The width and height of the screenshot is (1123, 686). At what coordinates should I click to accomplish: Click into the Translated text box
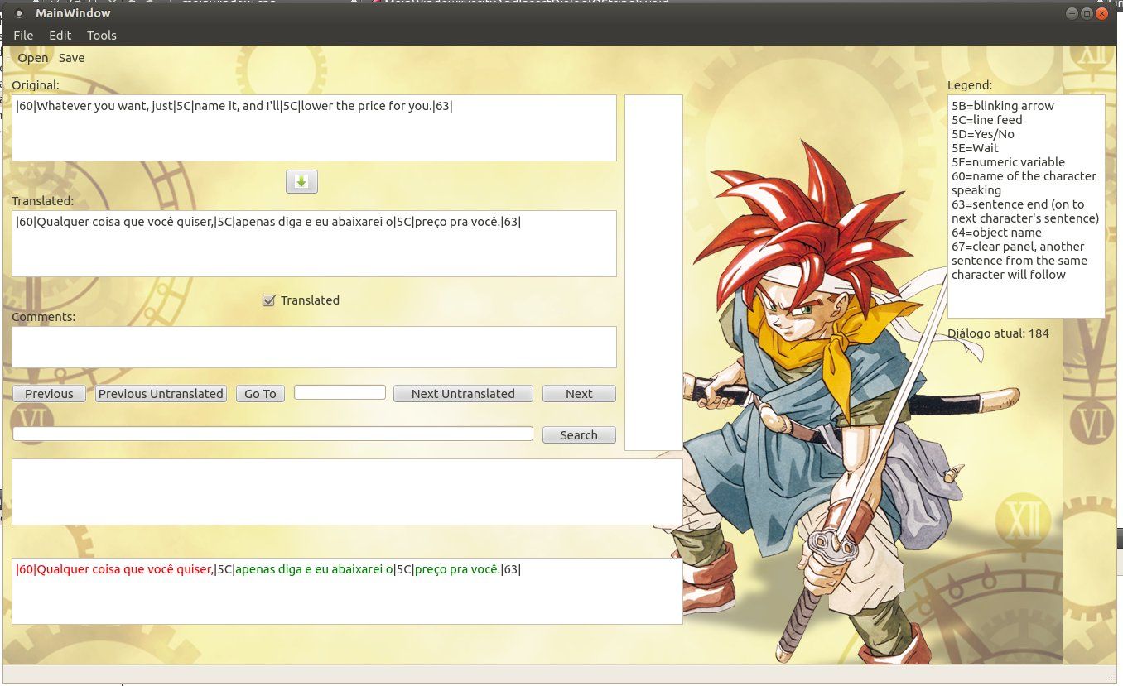[x=314, y=244]
